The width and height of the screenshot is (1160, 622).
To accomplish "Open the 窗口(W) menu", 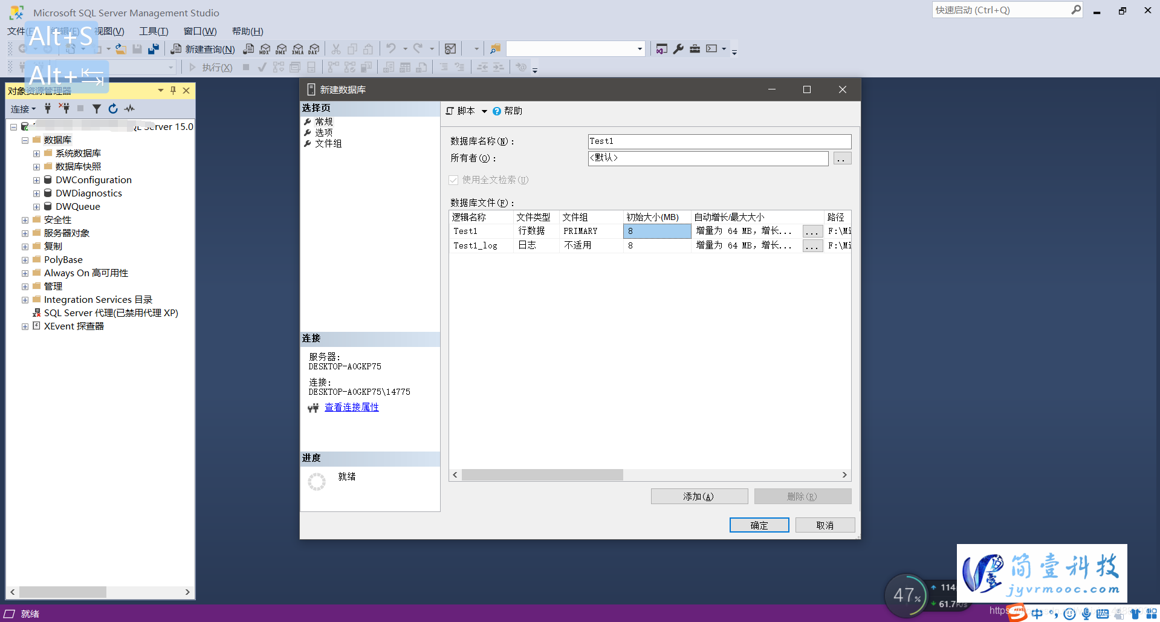I will point(200,31).
